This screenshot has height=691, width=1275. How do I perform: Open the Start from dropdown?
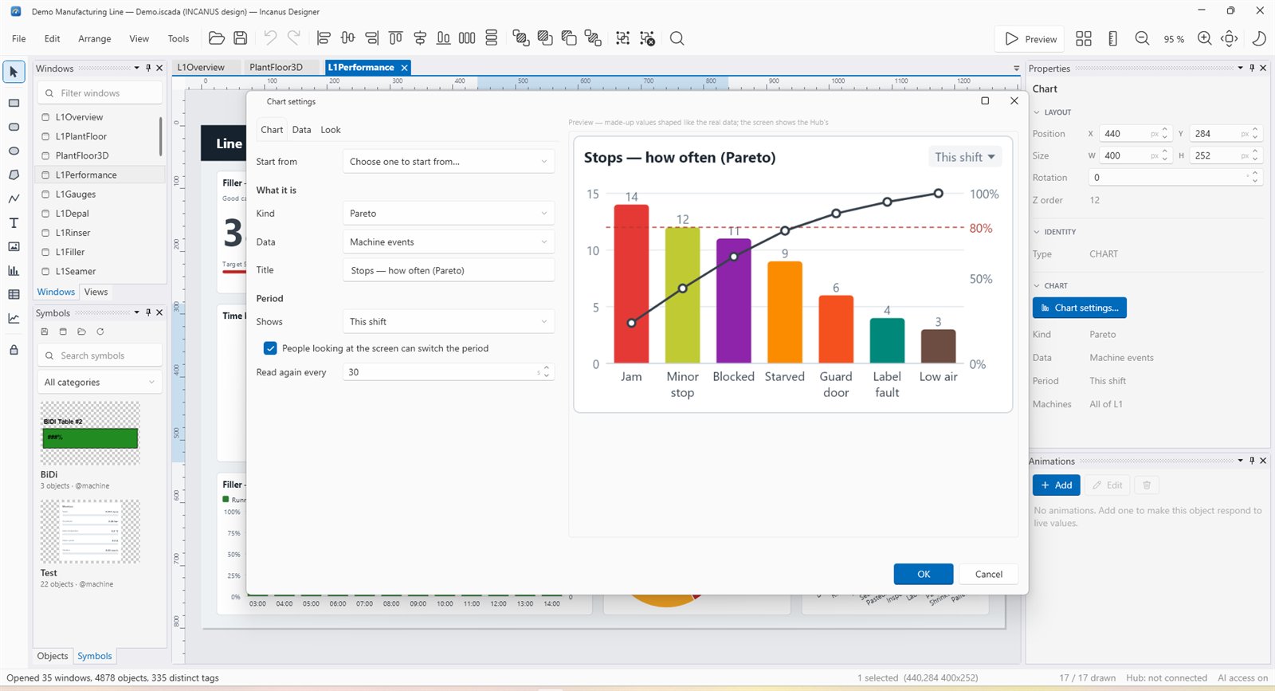pyautogui.click(x=448, y=162)
